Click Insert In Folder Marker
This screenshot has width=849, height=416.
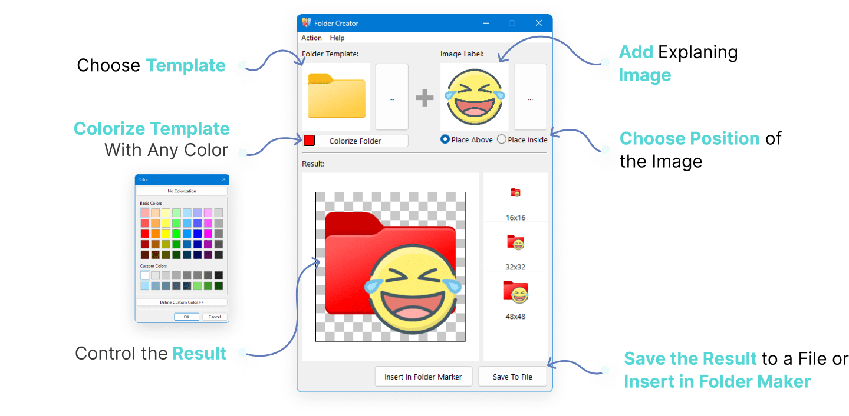pos(423,376)
